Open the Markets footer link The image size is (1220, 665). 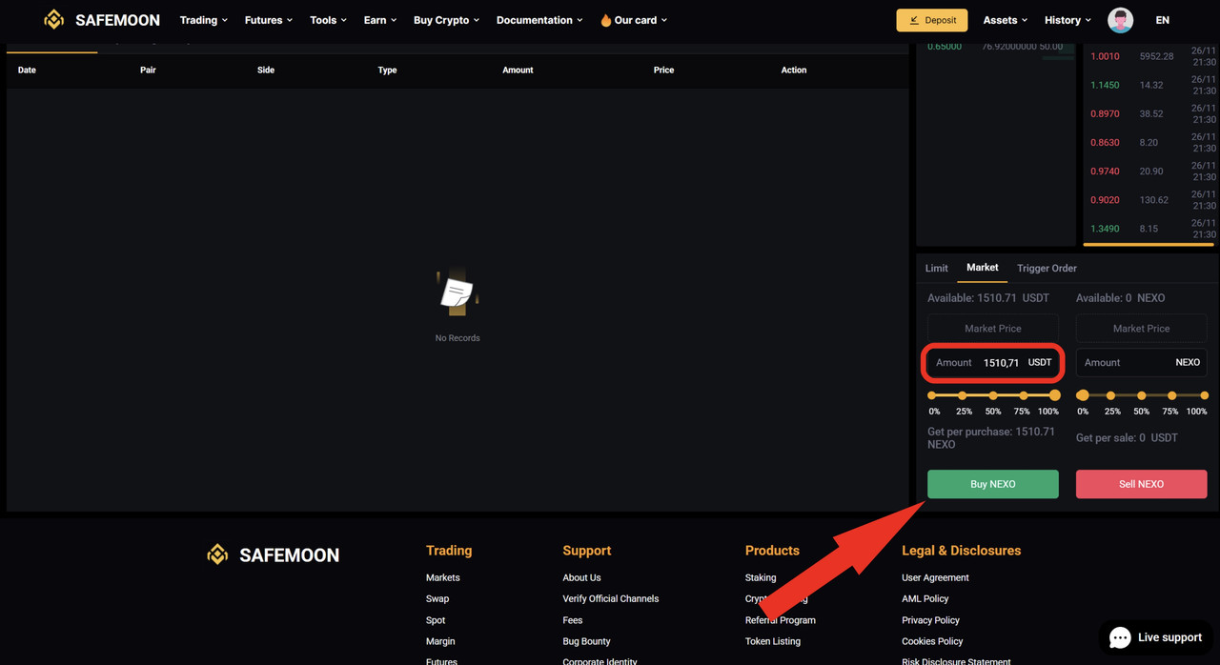[x=443, y=578]
